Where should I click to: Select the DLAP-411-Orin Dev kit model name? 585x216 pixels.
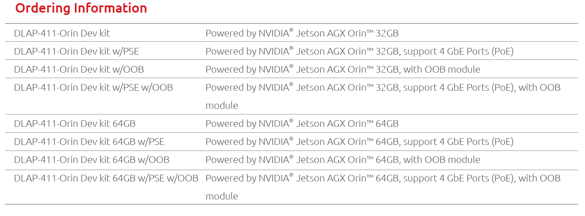[x=62, y=33]
